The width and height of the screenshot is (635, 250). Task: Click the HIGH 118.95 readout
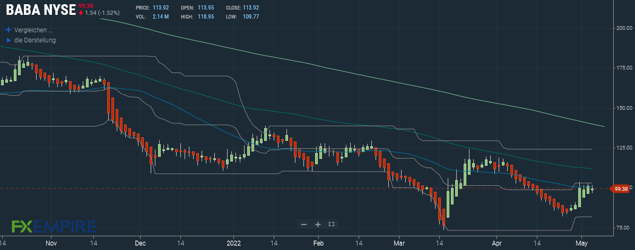coord(197,16)
